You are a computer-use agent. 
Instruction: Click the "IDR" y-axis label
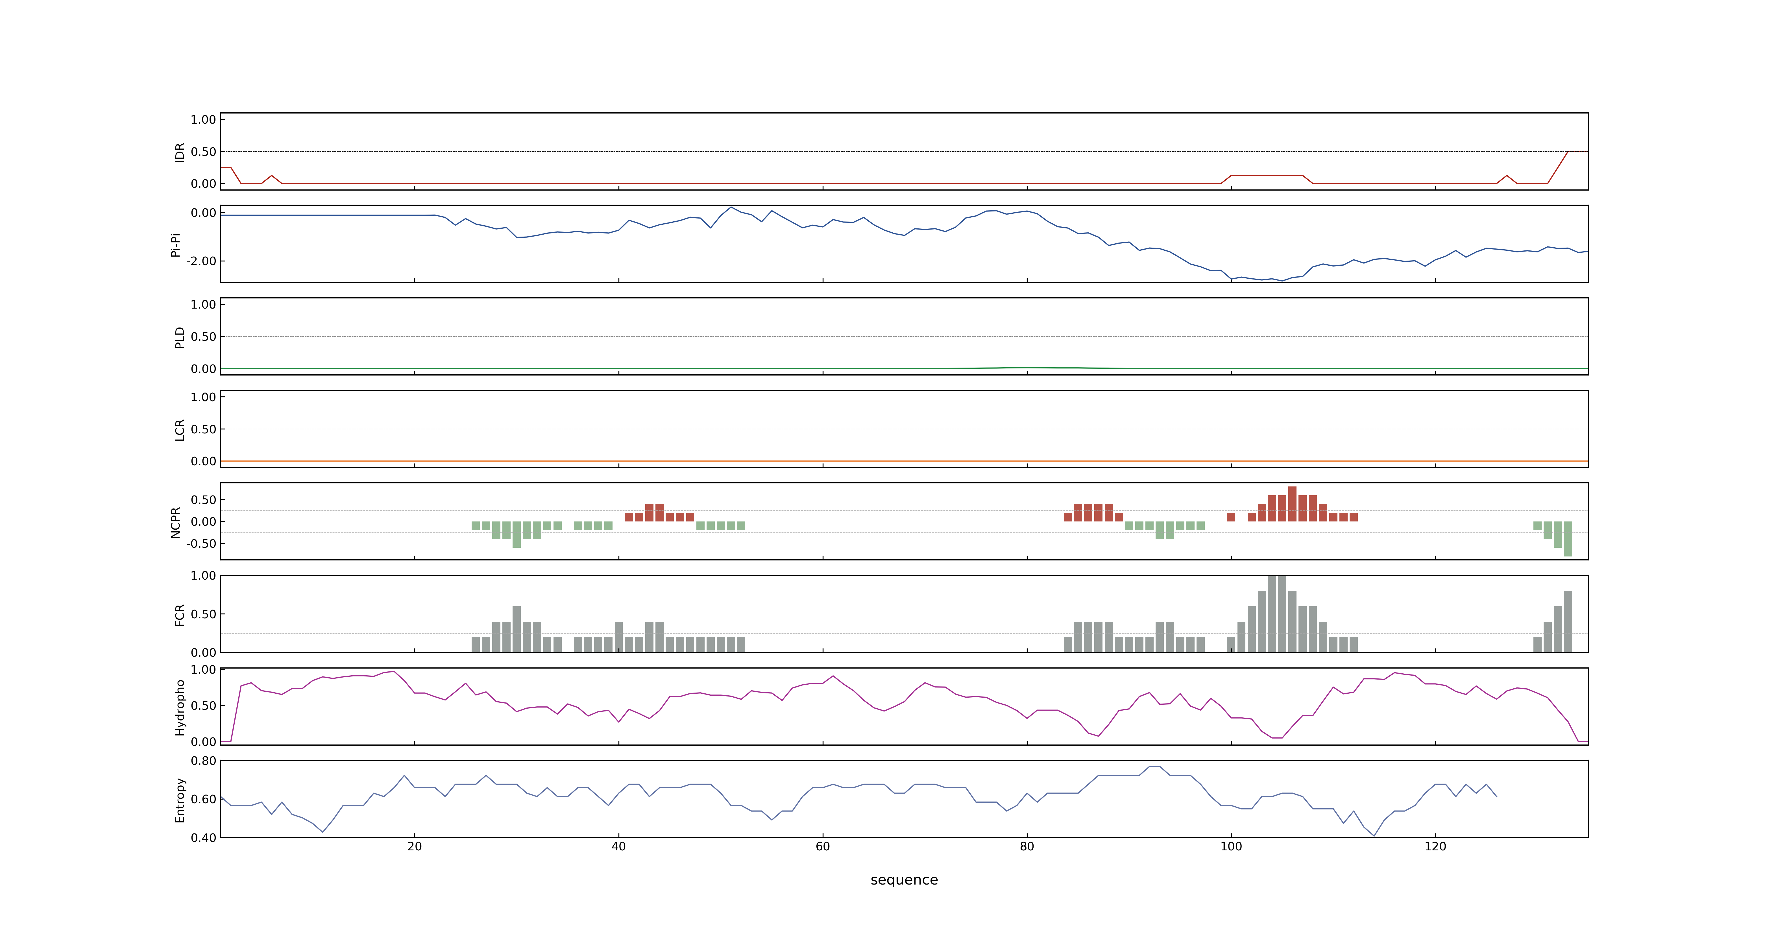tap(180, 152)
